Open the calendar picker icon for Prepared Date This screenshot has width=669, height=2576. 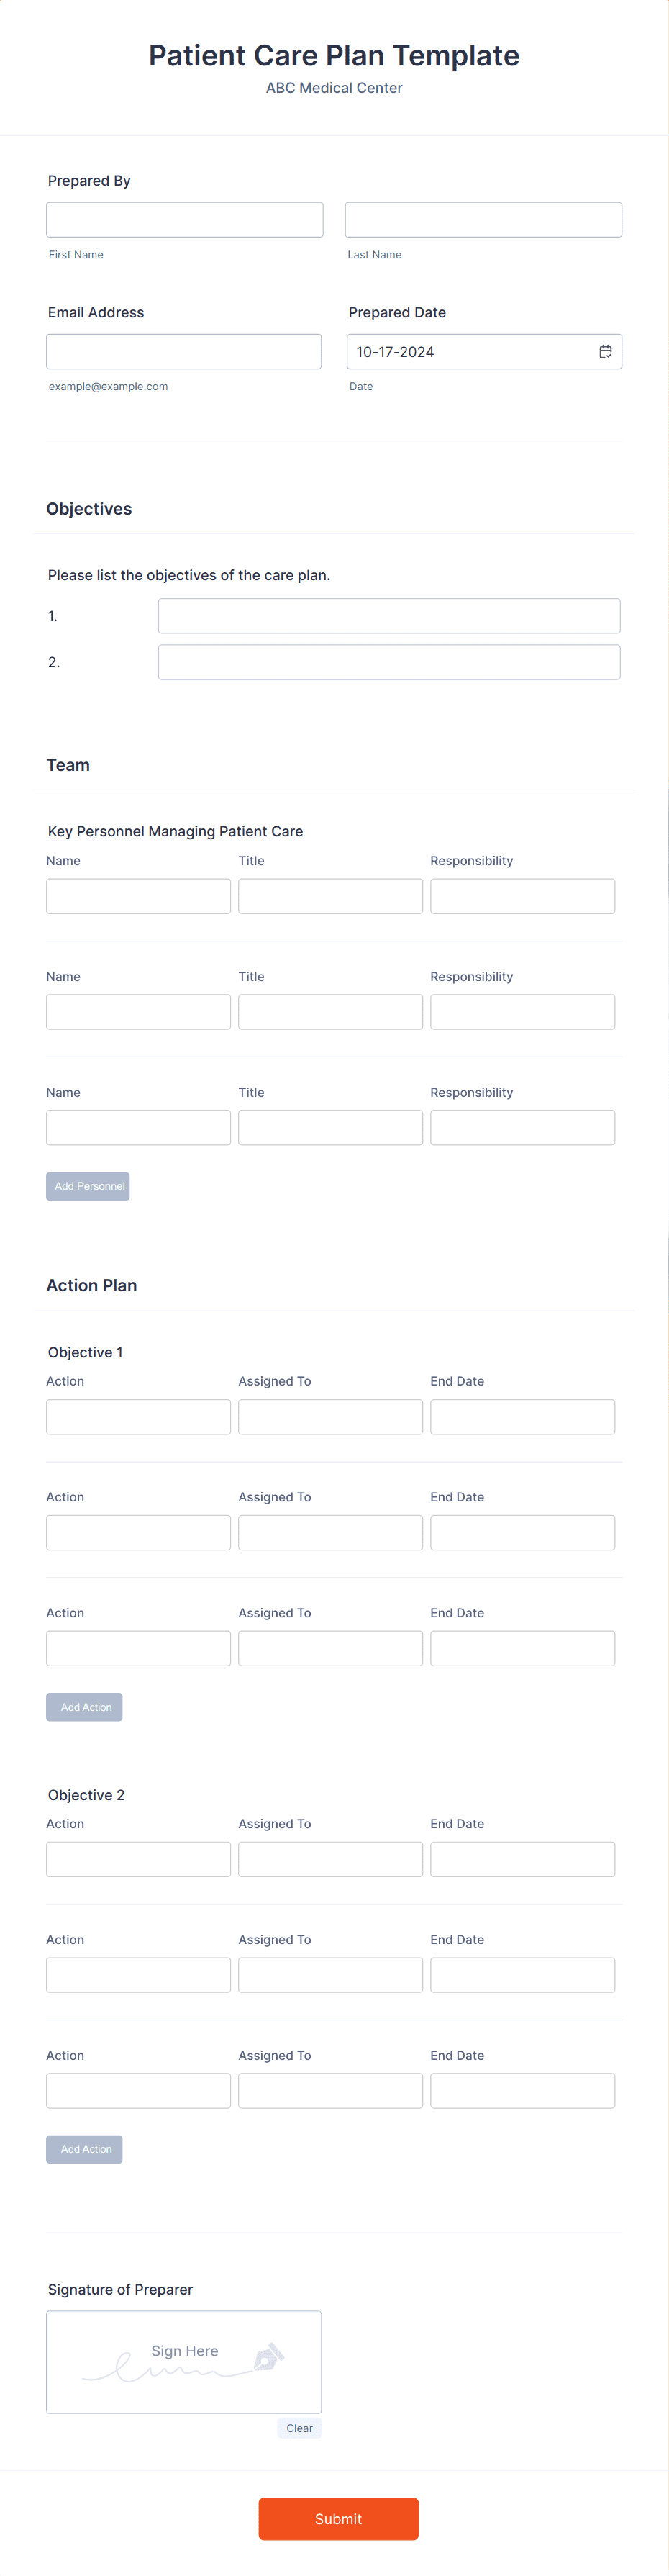tap(605, 351)
